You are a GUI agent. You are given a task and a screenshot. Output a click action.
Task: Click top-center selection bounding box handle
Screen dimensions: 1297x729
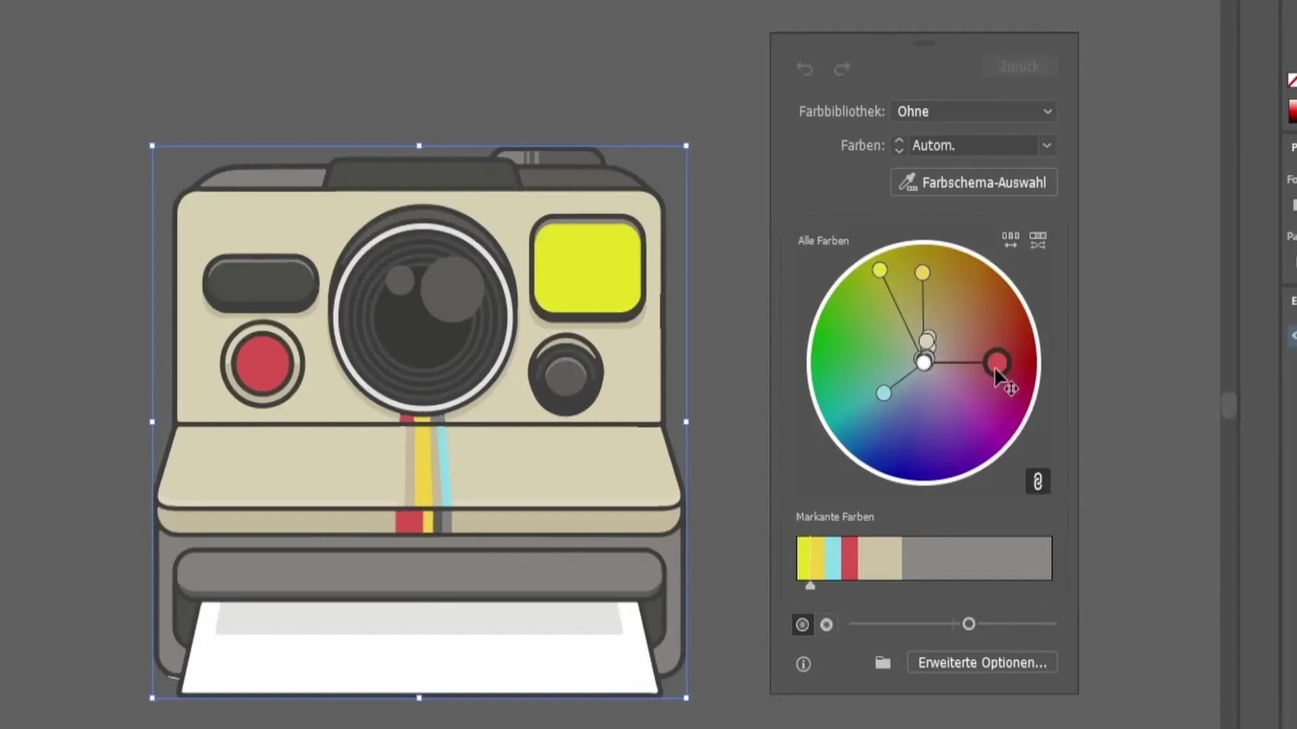pyautogui.click(x=419, y=146)
